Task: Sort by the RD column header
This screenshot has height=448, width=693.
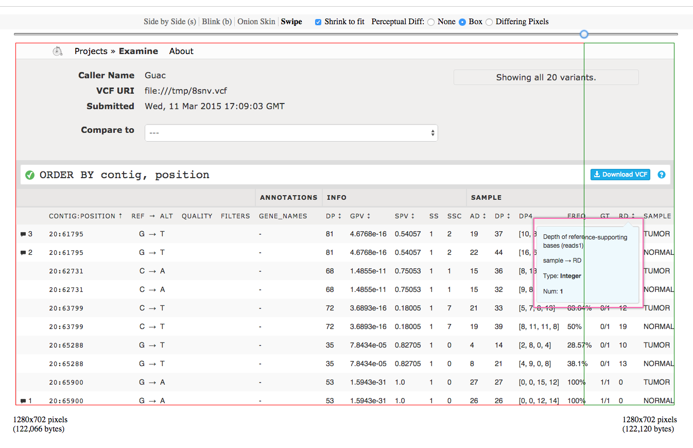Action: pyautogui.click(x=627, y=216)
